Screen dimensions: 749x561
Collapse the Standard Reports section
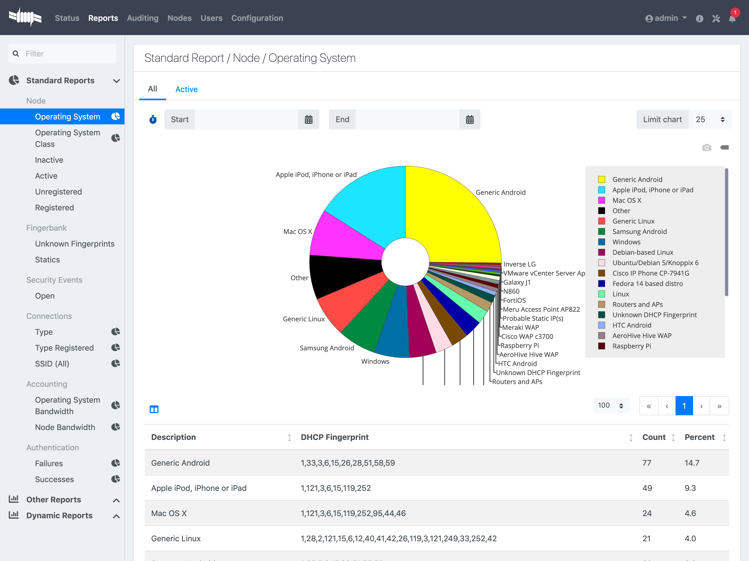[116, 81]
